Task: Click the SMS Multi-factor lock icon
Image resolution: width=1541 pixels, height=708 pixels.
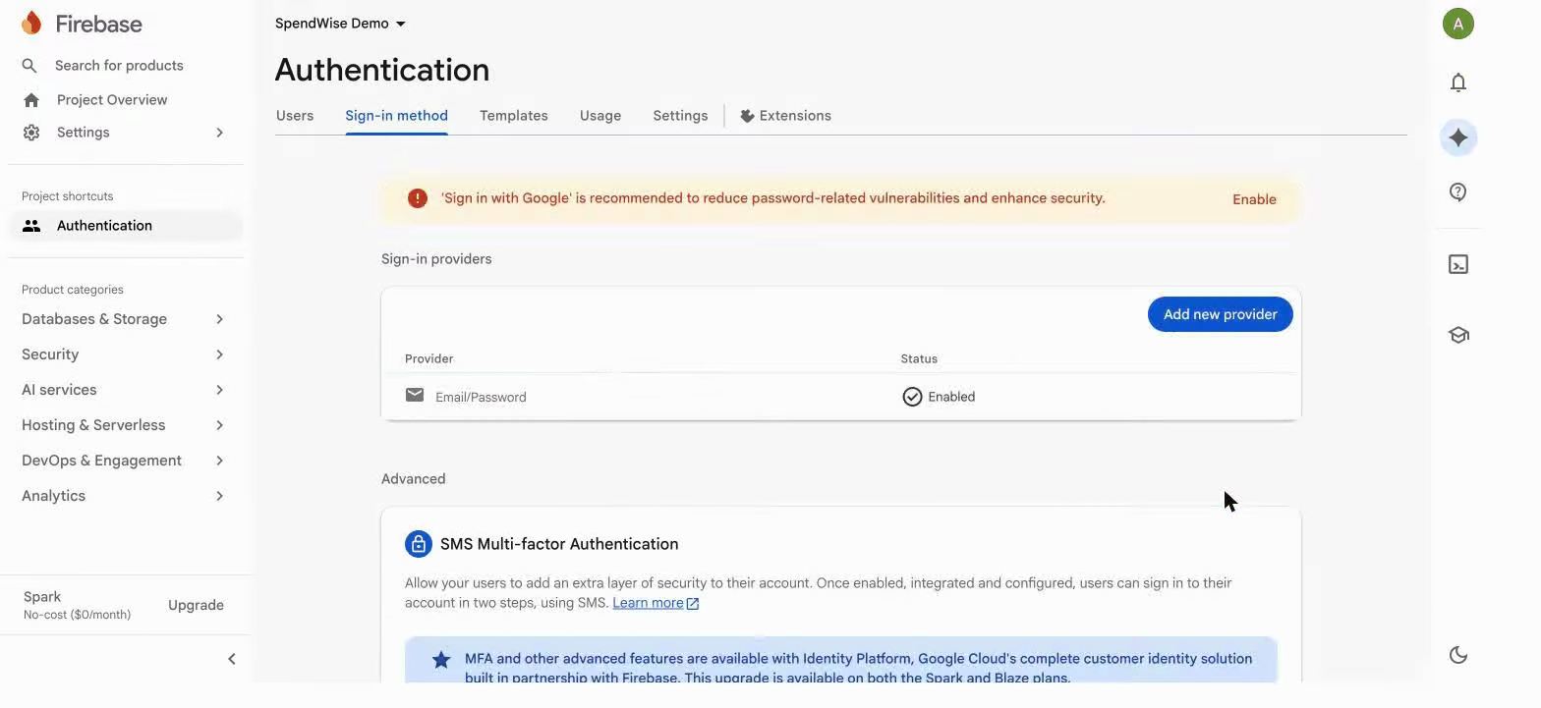Action: (x=419, y=544)
